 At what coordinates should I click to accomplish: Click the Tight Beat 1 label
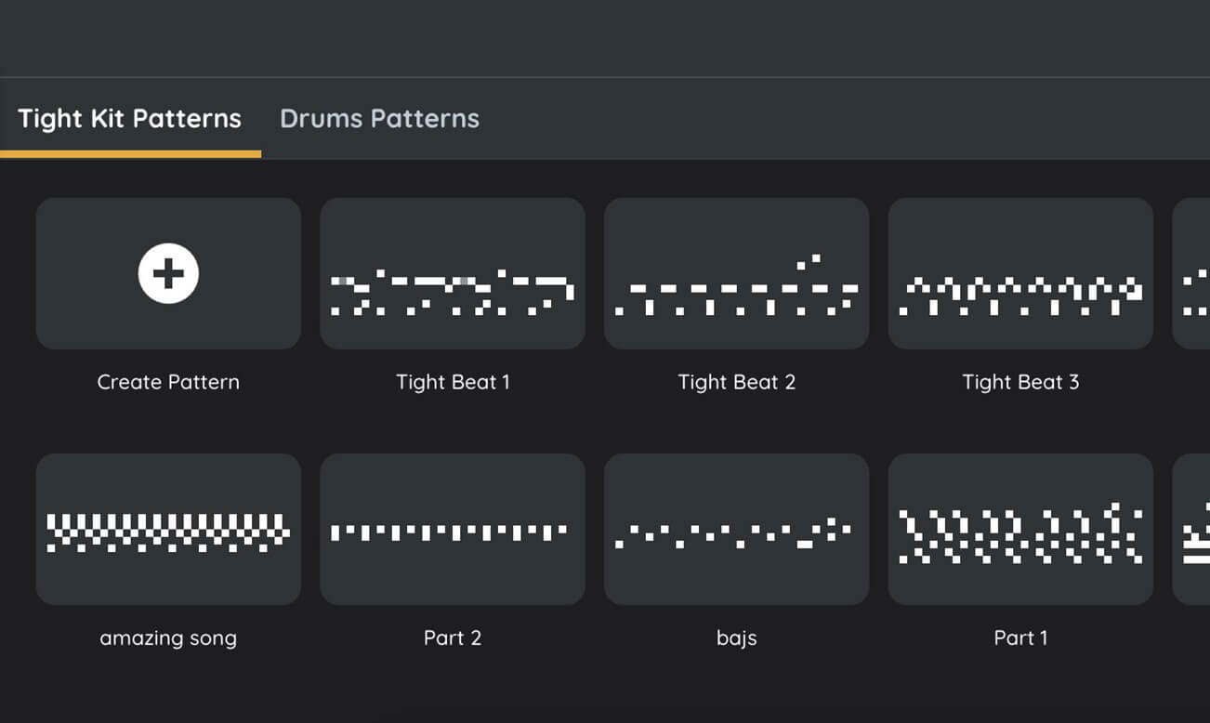coord(453,382)
